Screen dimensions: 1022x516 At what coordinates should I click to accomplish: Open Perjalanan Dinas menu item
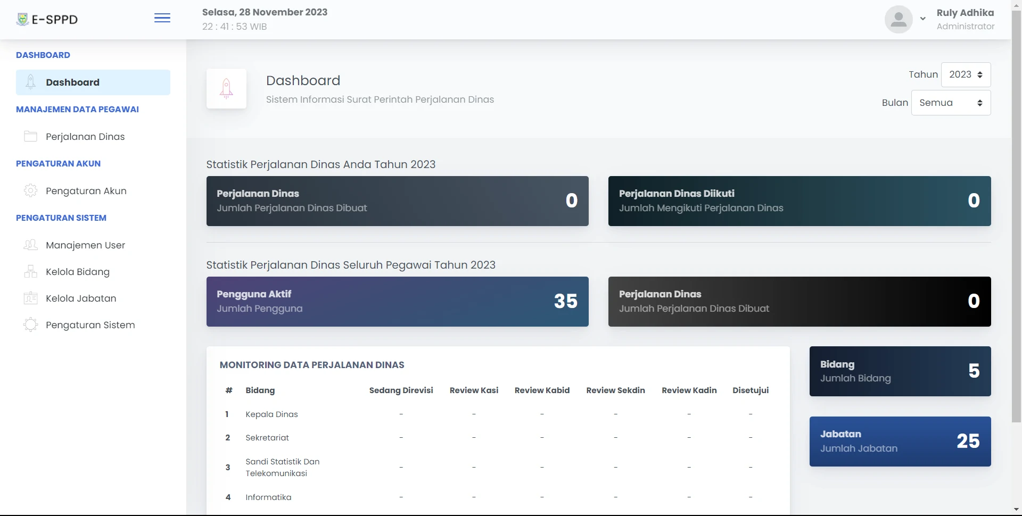pos(85,137)
